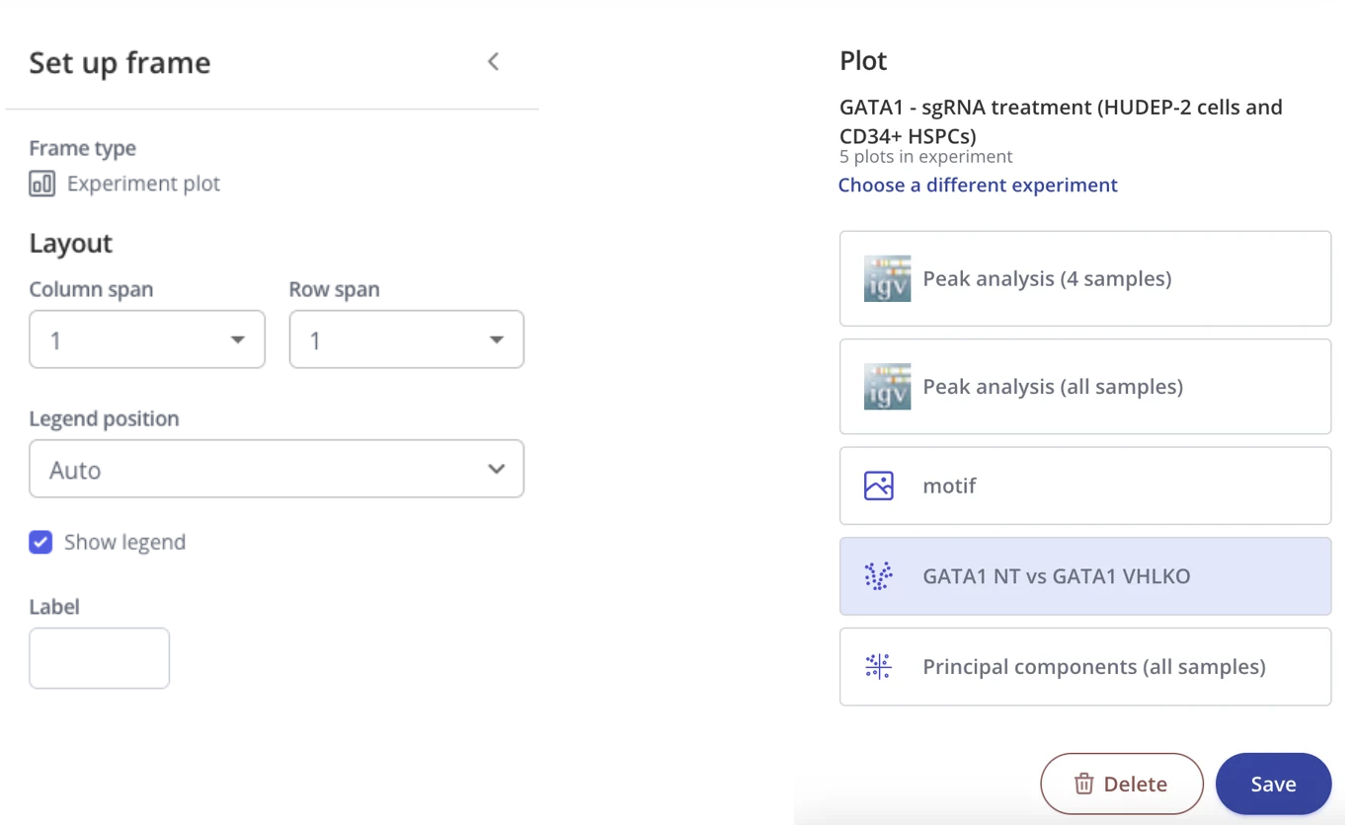
Task: Click the trash icon on Delete button
Action: point(1083,784)
